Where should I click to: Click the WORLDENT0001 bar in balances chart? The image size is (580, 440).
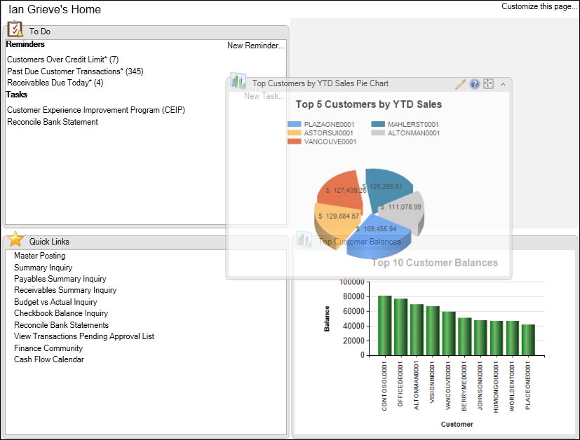512,338
